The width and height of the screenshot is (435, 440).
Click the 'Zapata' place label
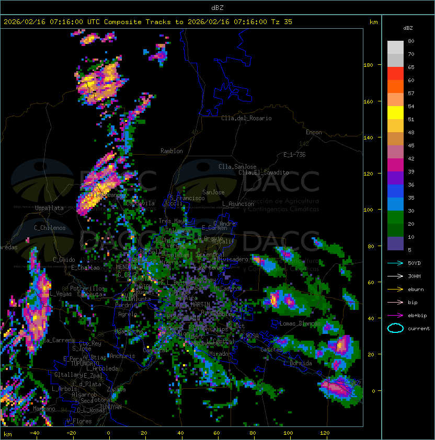pyautogui.click(x=116, y=389)
